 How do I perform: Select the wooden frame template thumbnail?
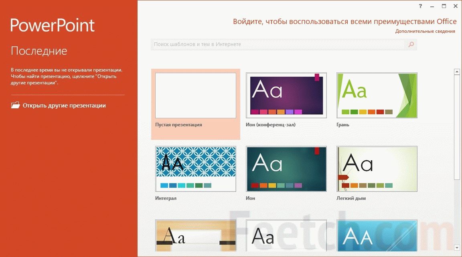click(x=196, y=235)
